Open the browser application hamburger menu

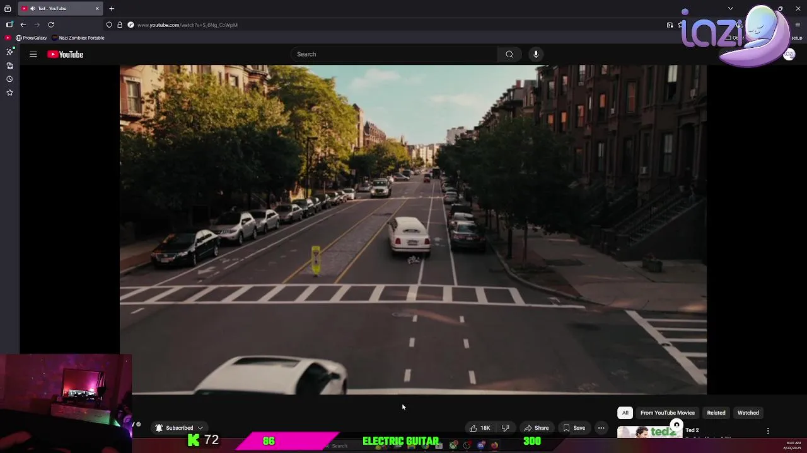798,25
